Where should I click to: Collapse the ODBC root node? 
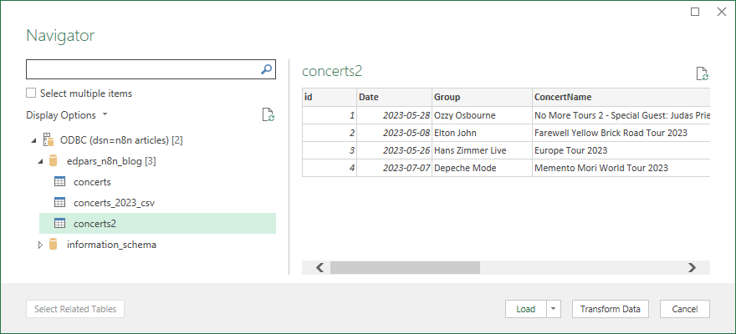(33, 139)
